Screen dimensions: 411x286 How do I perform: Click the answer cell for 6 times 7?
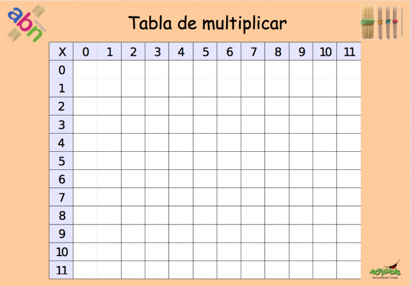pyautogui.click(x=253, y=179)
